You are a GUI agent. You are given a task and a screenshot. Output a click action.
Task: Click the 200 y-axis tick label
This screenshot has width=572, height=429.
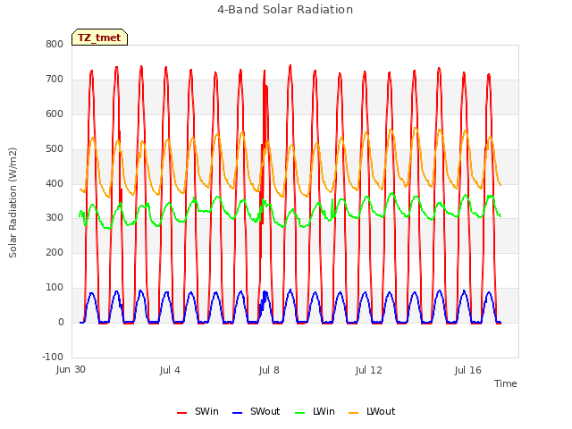click(55, 252)
